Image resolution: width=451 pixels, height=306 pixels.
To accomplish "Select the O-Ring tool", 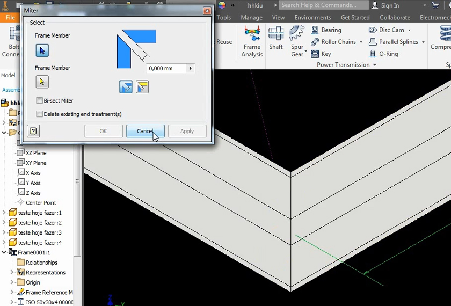I will click(383, 54).
